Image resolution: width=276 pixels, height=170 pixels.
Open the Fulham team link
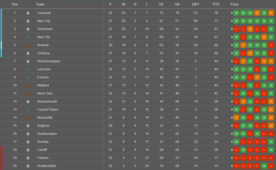pyautogui.click(x=43, y=158)
